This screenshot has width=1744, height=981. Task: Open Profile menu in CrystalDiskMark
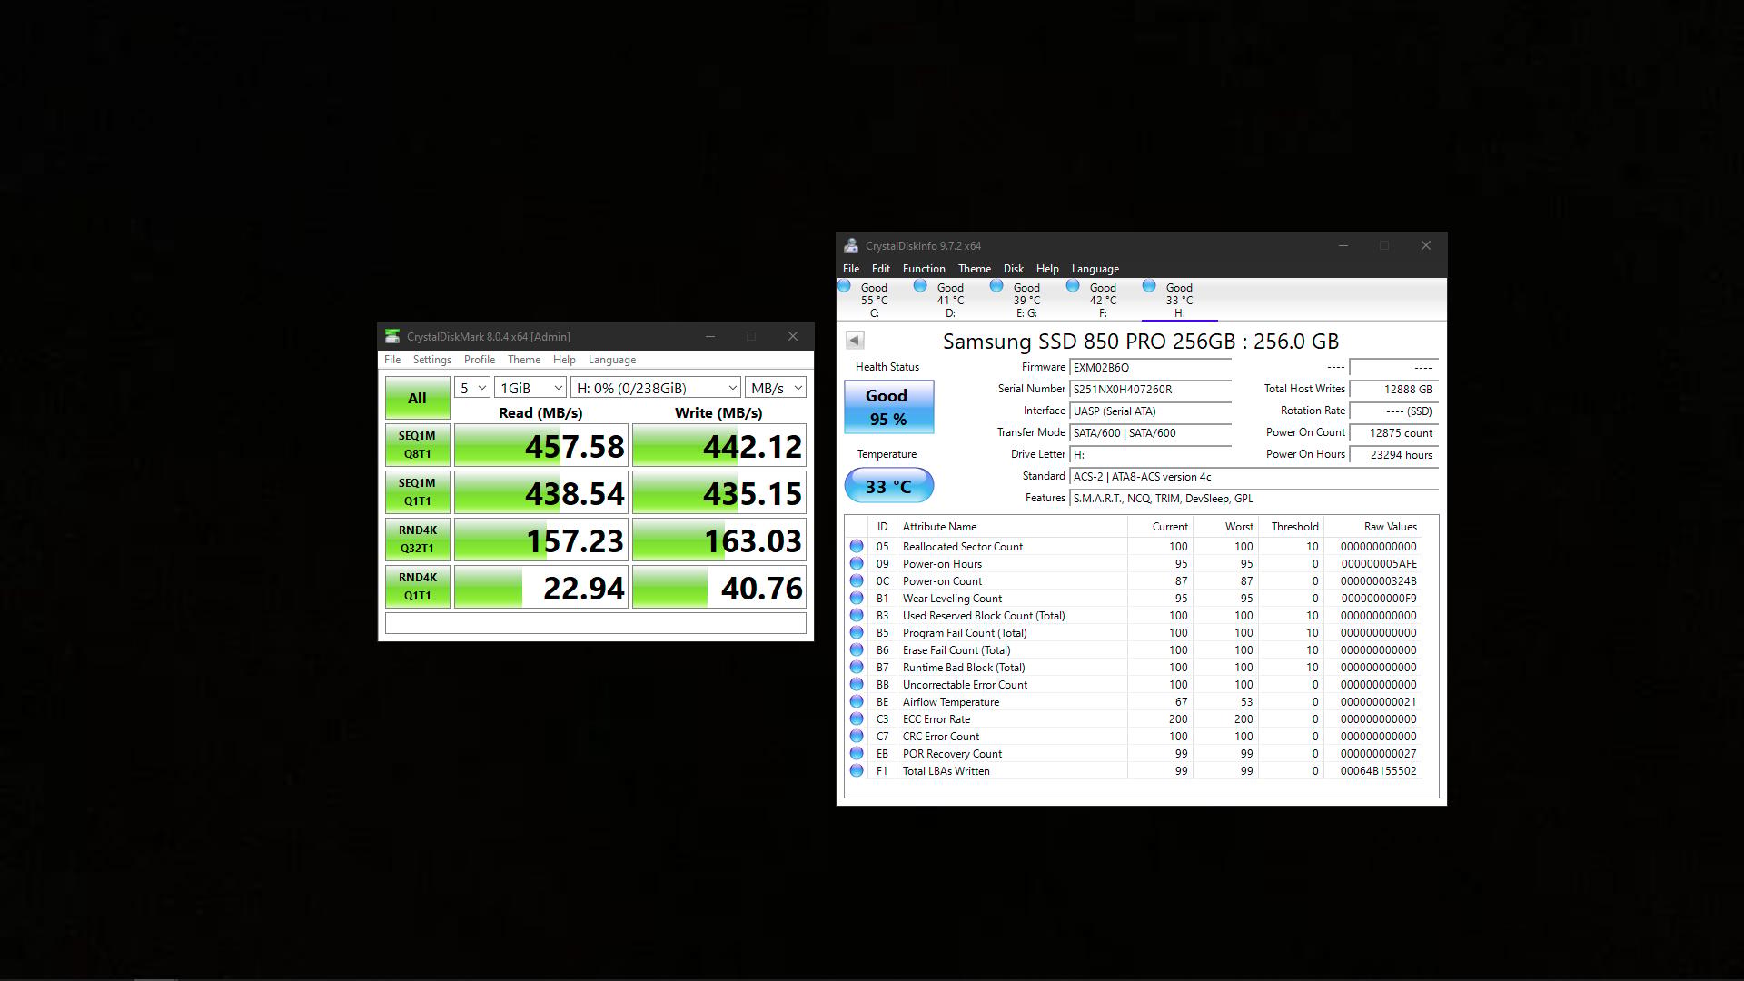(x=480, y=360)
